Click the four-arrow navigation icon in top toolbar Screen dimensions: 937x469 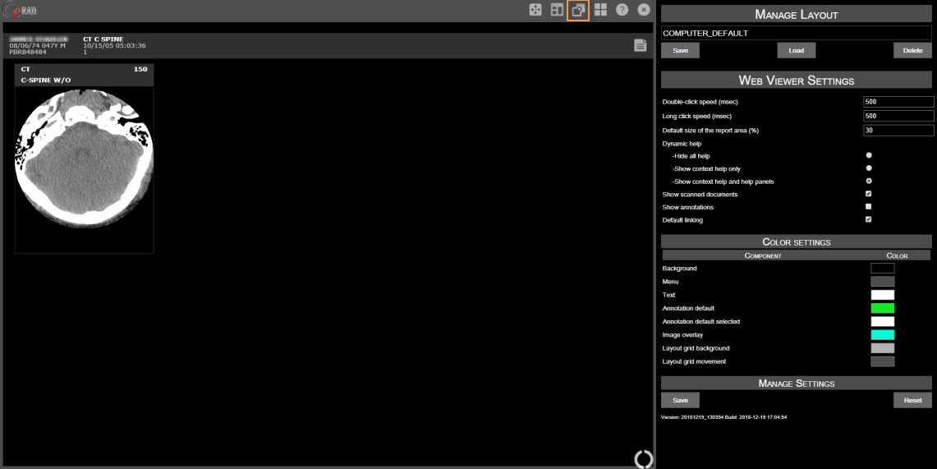[535, 10]
